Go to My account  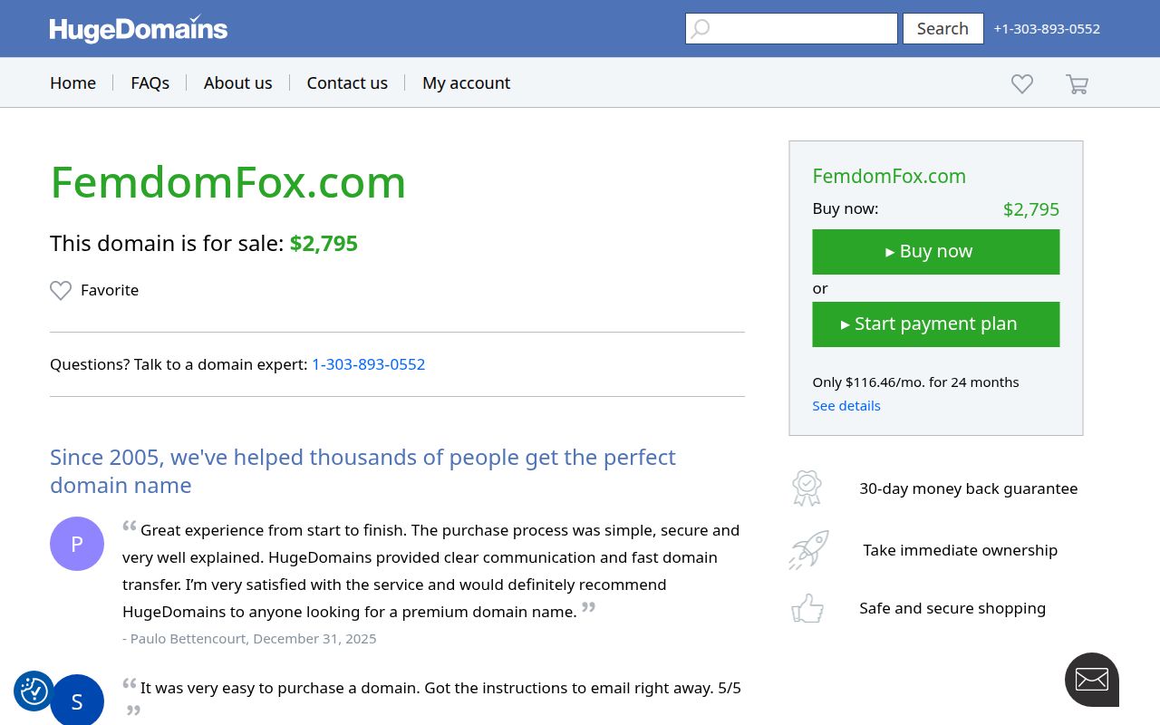point(466,82)
